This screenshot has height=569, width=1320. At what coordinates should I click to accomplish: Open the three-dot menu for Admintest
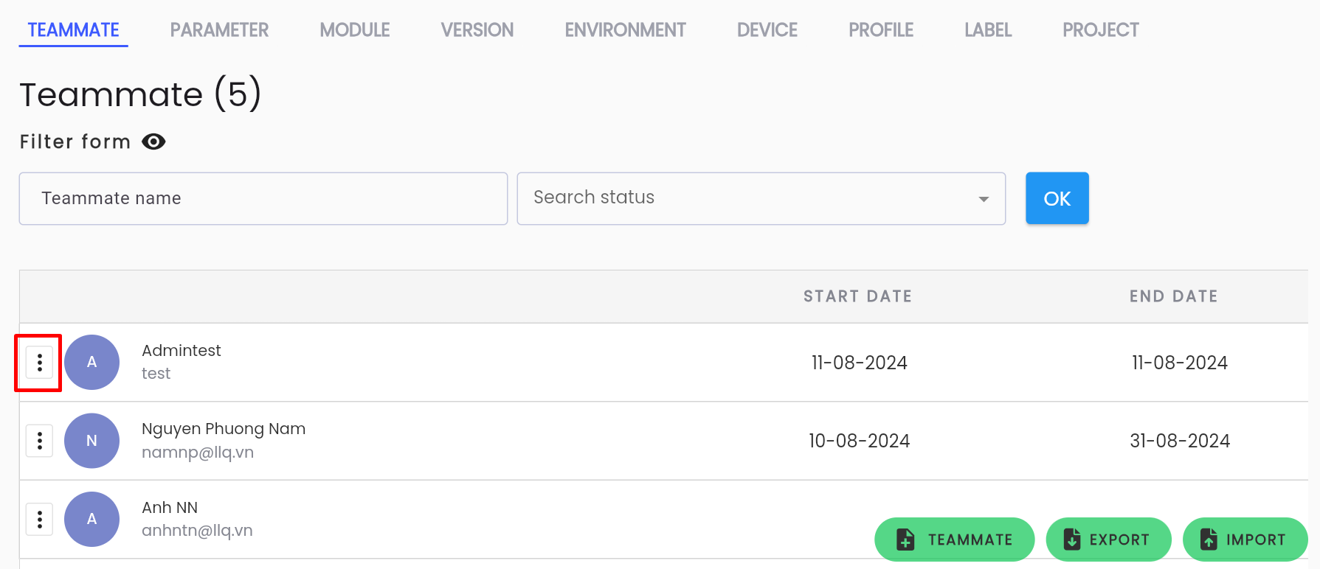39,362
